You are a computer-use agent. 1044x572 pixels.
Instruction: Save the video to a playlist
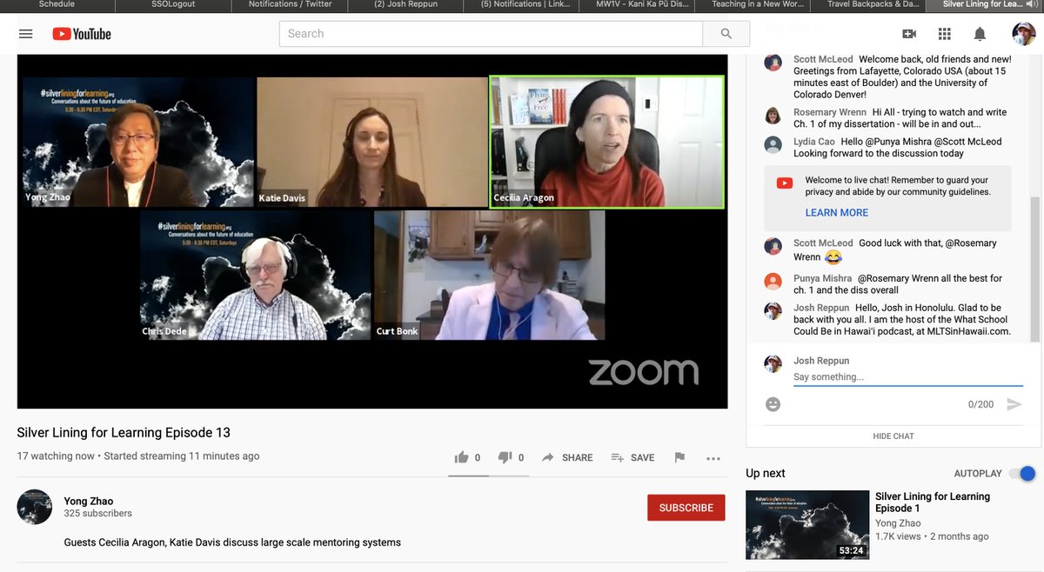(632, 457)
